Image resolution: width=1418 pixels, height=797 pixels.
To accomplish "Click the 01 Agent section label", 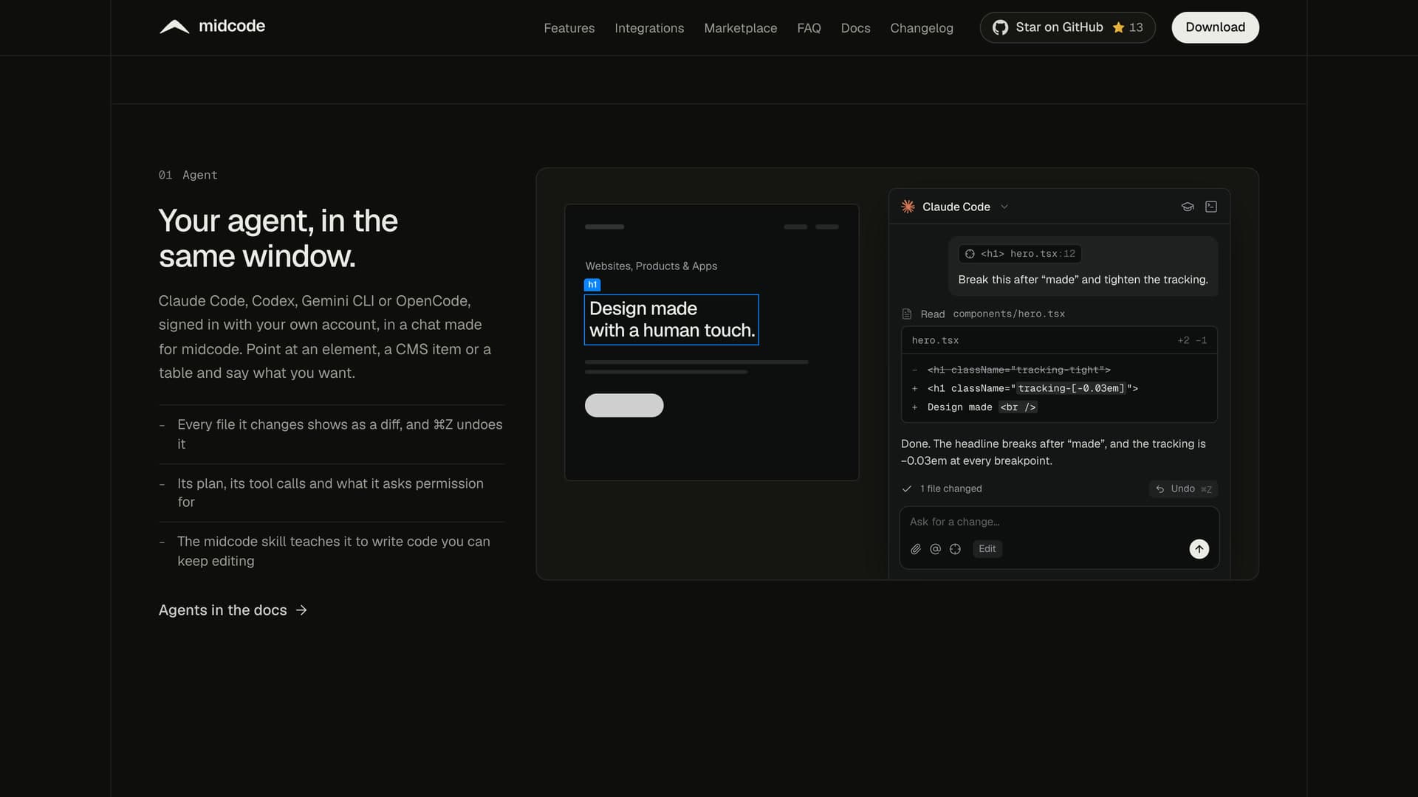I will point(188,175).
